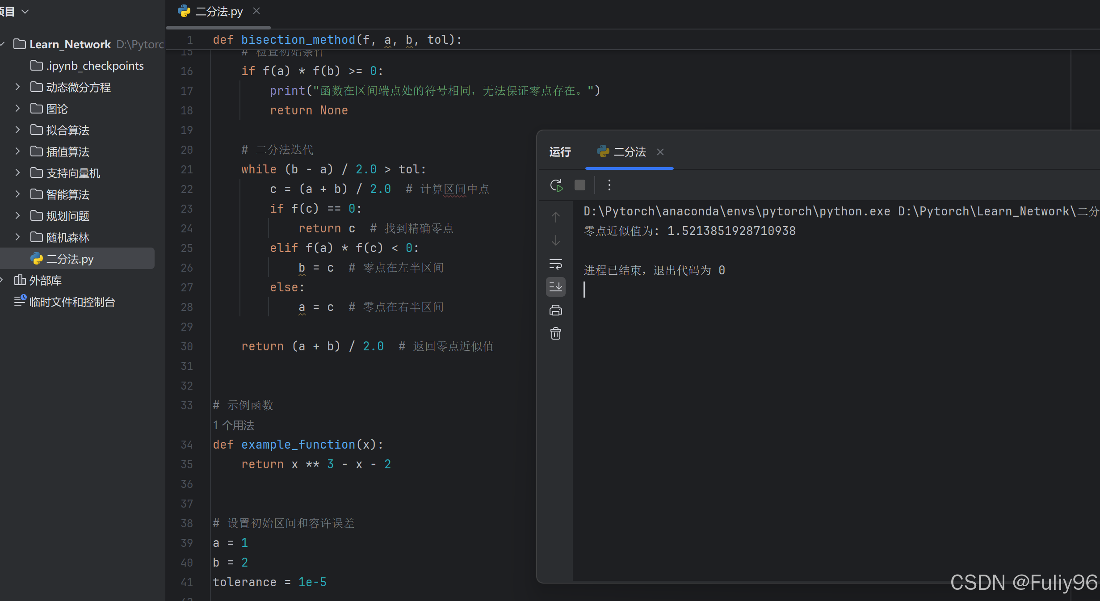Select the .ipynb_checkpoints folder
Viewport: 1100px width, 601px height.
pyautogui.click(x=87, y=66)
